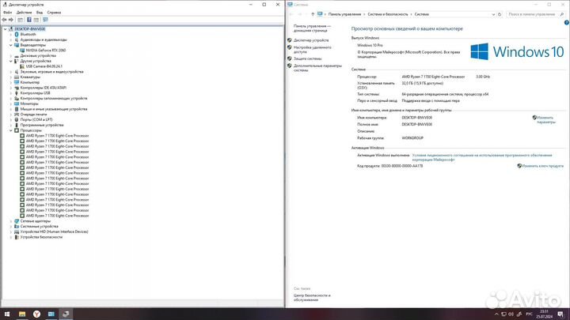Collapse the Видеоадаптеры category
Screen dimensions: 570x320
[x=11, y=45]
